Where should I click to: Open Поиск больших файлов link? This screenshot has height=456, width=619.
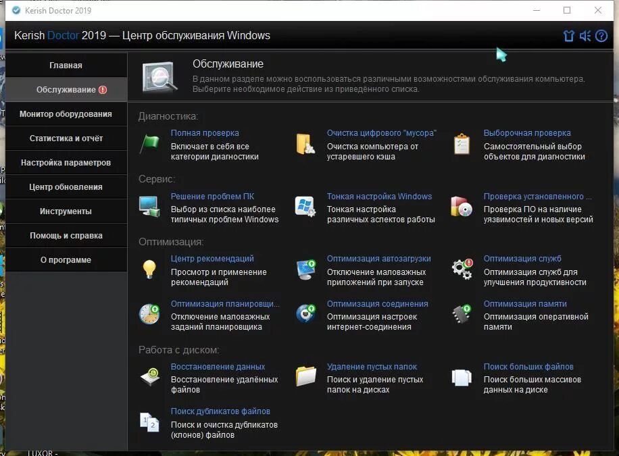coord(528,366)
